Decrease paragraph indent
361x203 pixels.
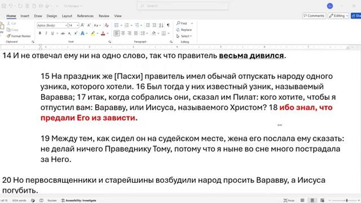coord(148,25)
